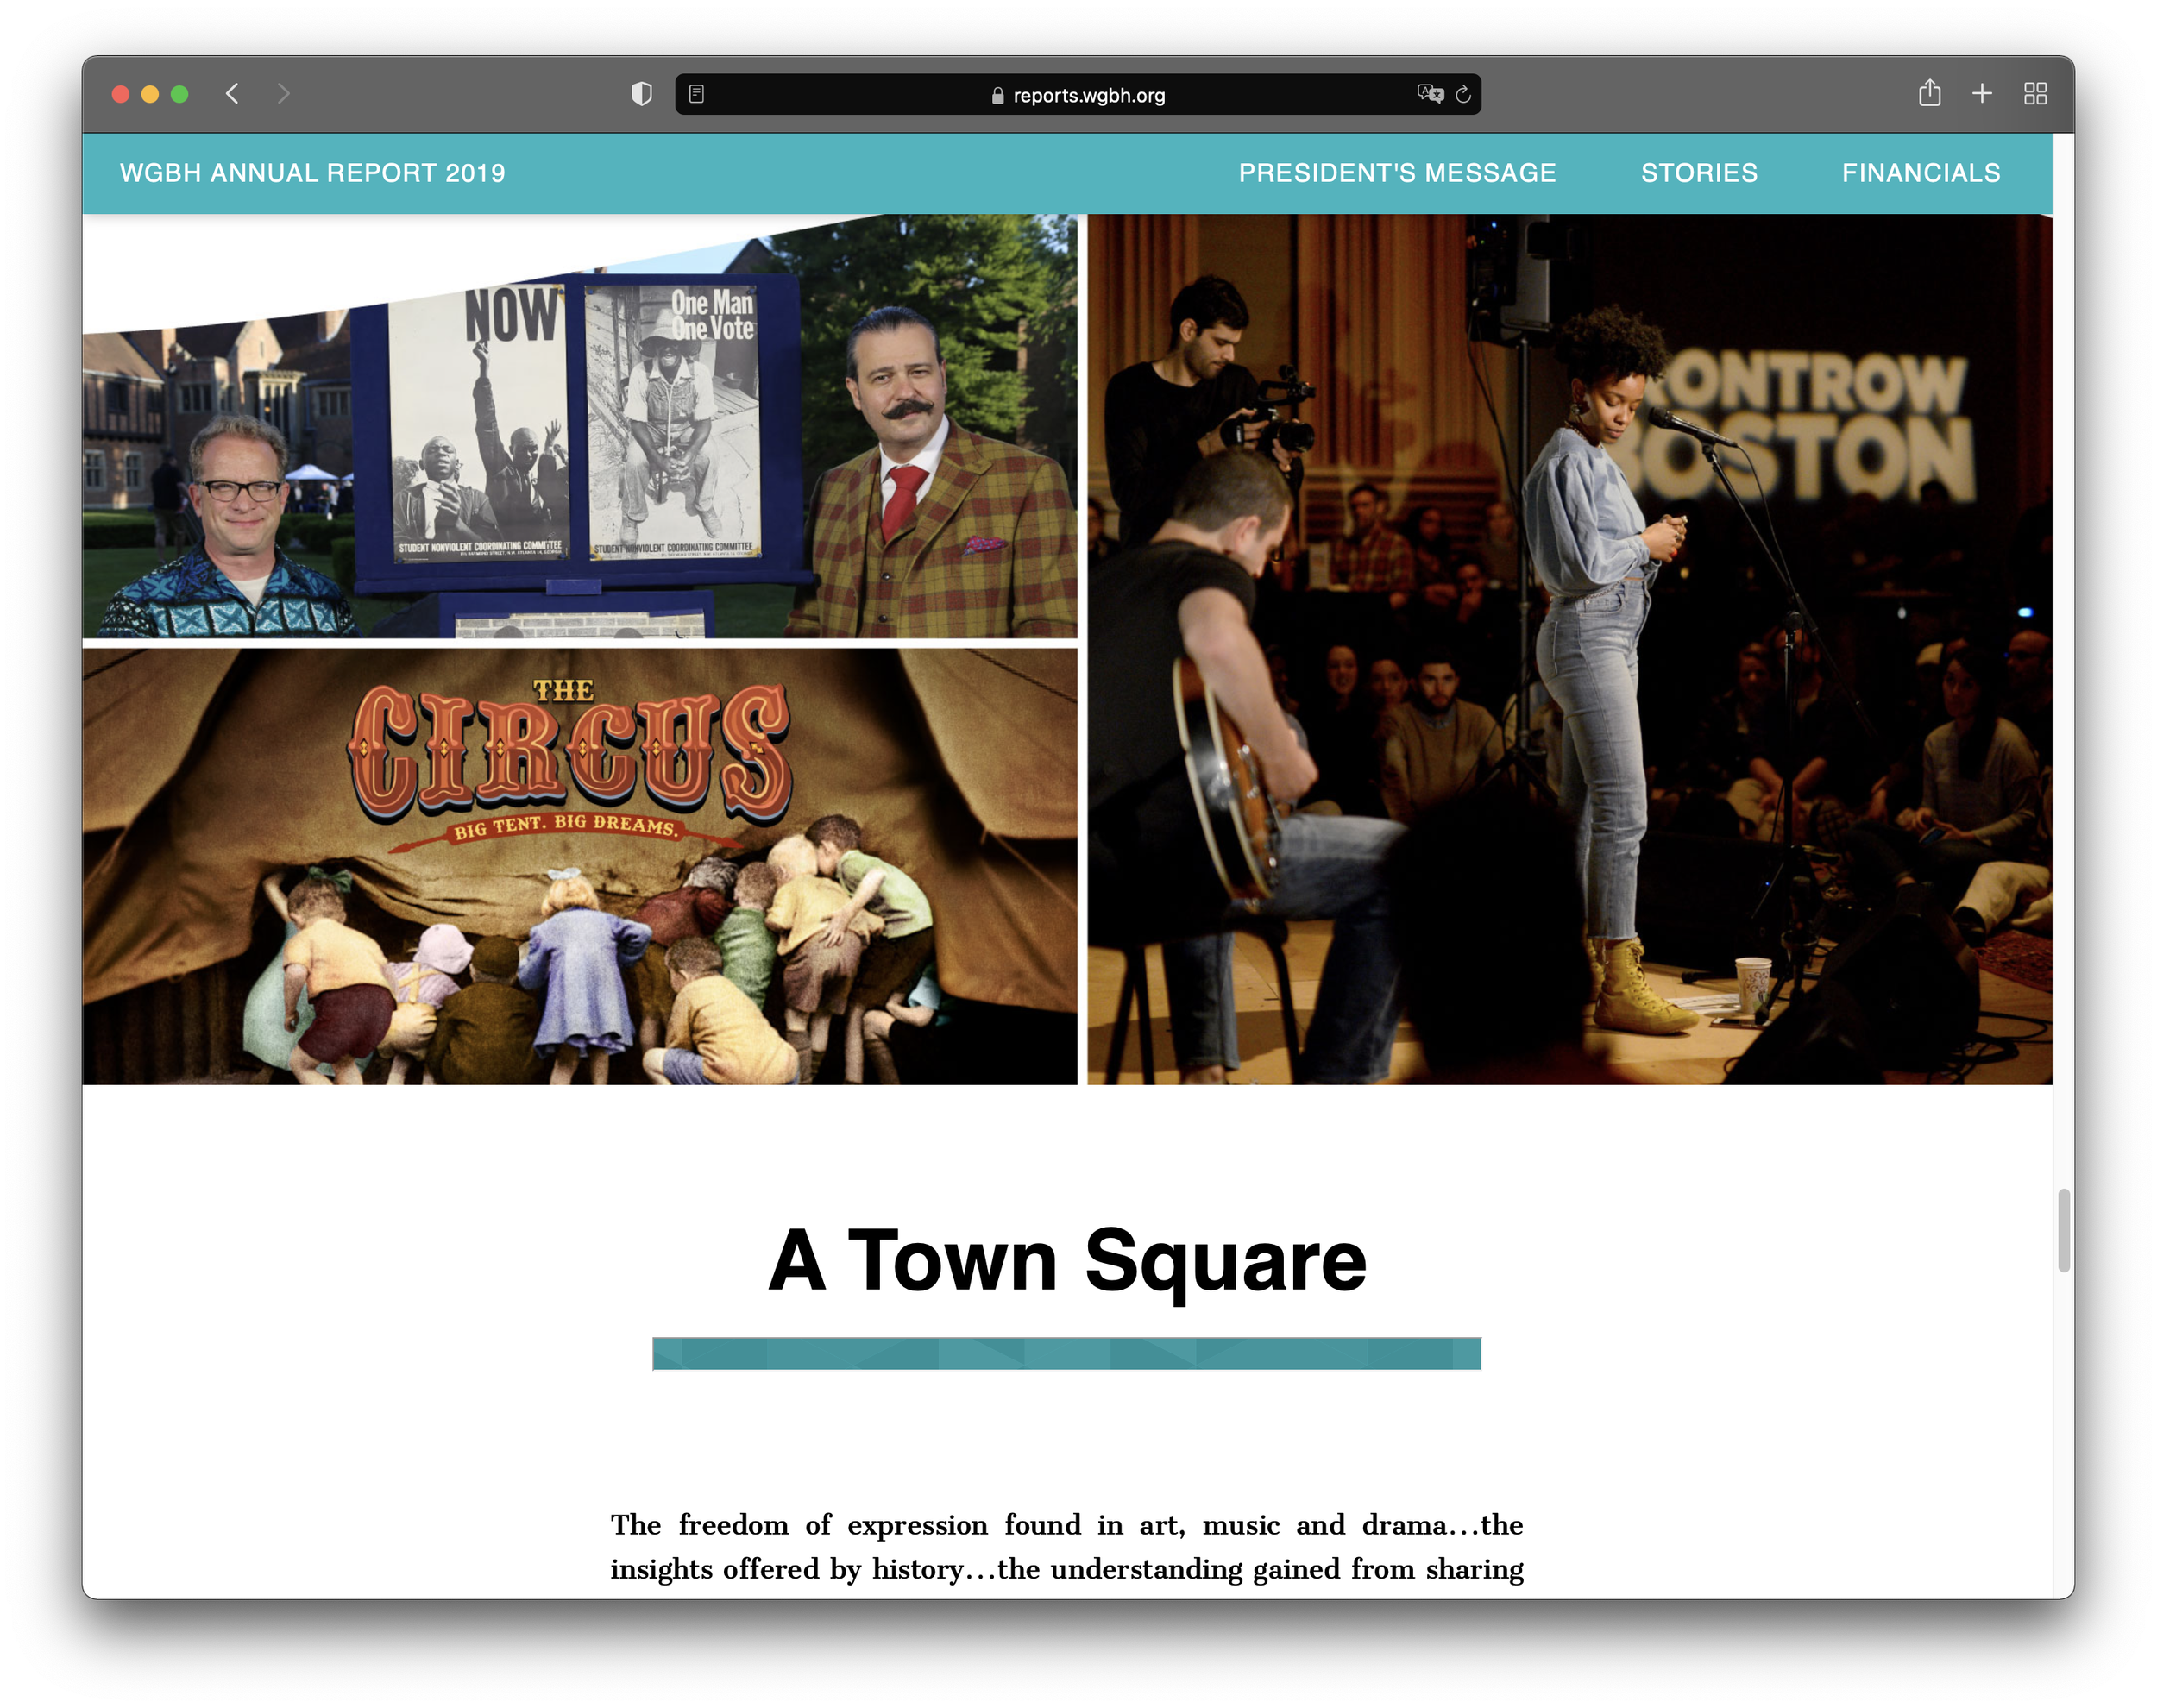This screenshot has height=1708, width=2157.
Task: Open the President's Message nav item
Action: point(1397,173)
